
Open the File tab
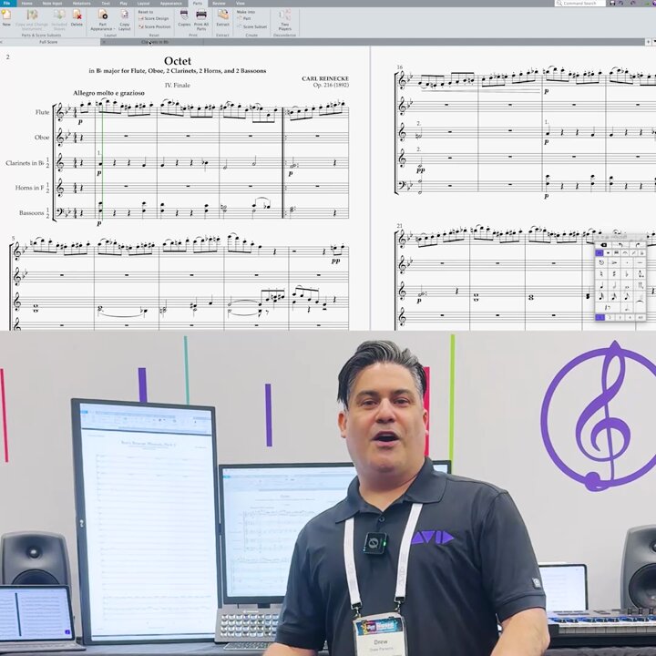tap(6, 3)
